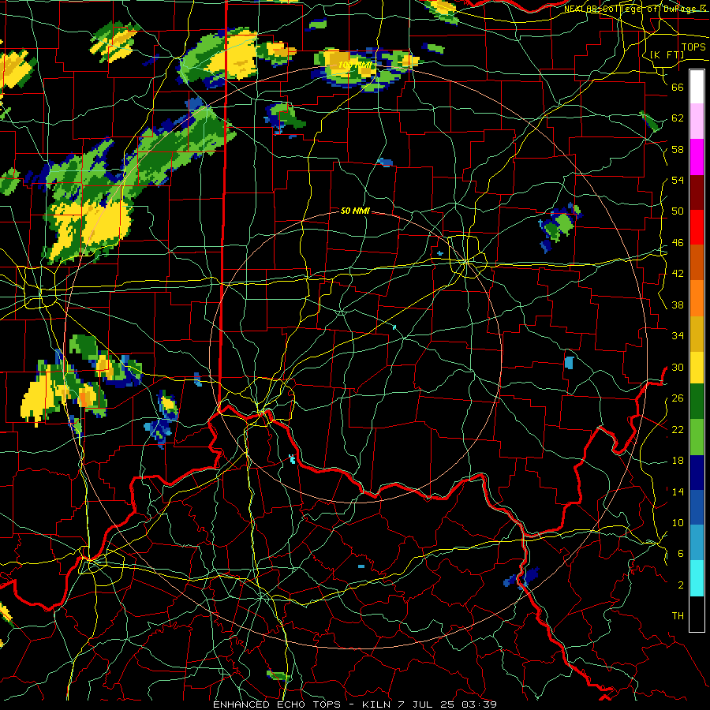Click the '62' scale value

[678, 118]
